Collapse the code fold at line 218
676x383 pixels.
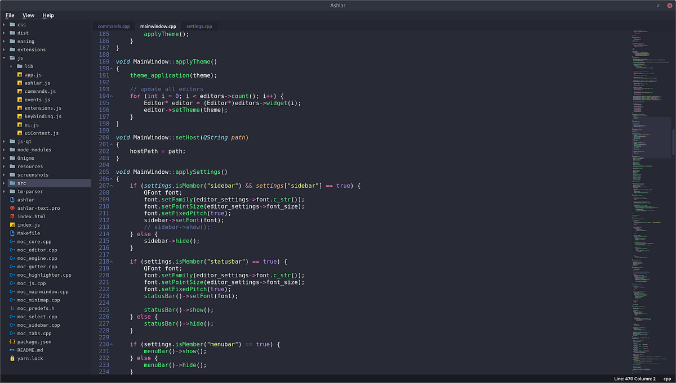(x=112, y=261)
